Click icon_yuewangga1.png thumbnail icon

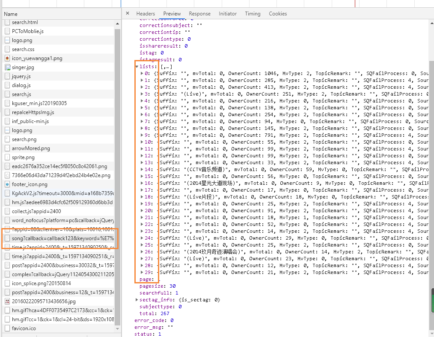(x=7, y=58)
